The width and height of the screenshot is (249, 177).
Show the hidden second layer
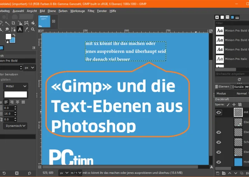coord(219,122)
